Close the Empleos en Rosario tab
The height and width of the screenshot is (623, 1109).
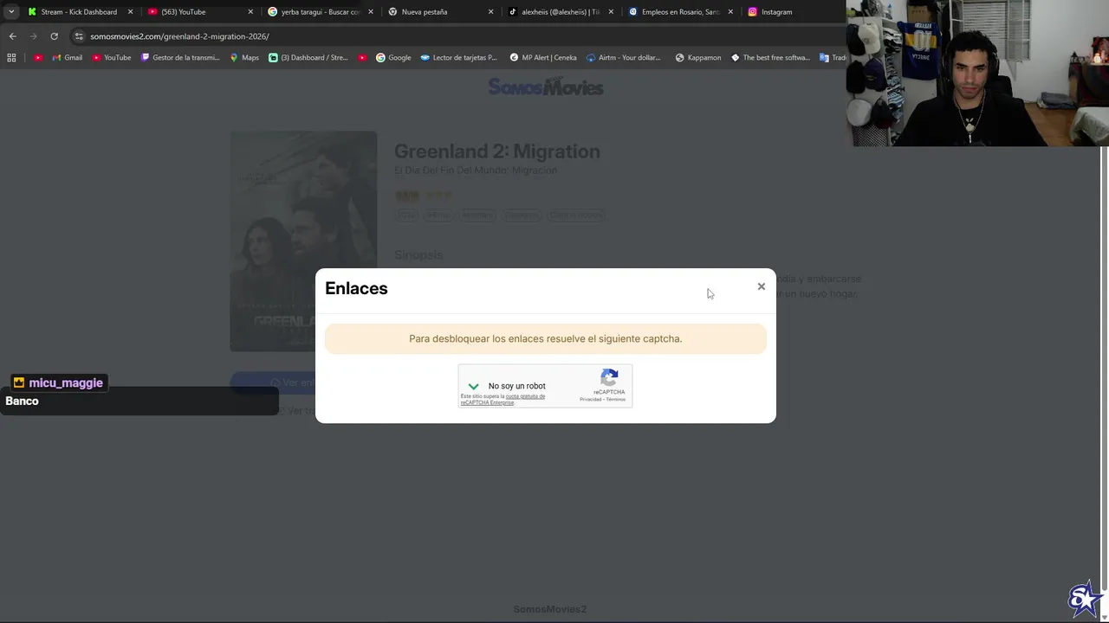point(730,12)
